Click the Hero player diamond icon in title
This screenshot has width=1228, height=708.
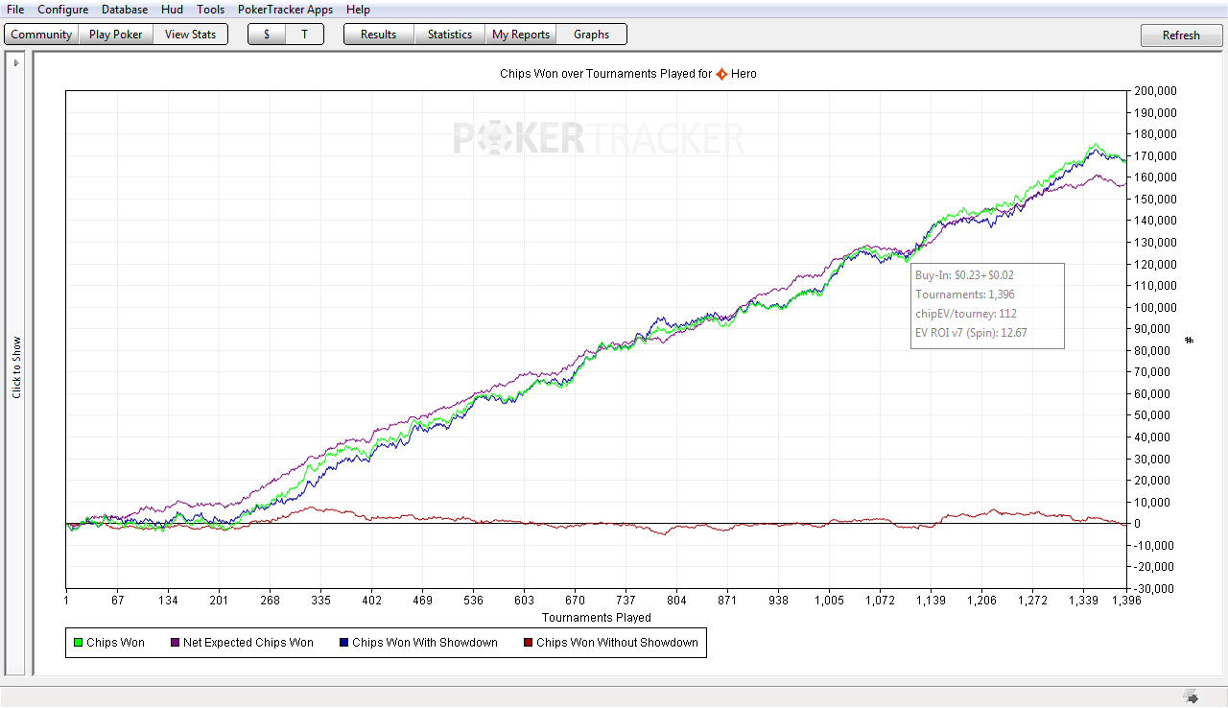pos(721,74)
